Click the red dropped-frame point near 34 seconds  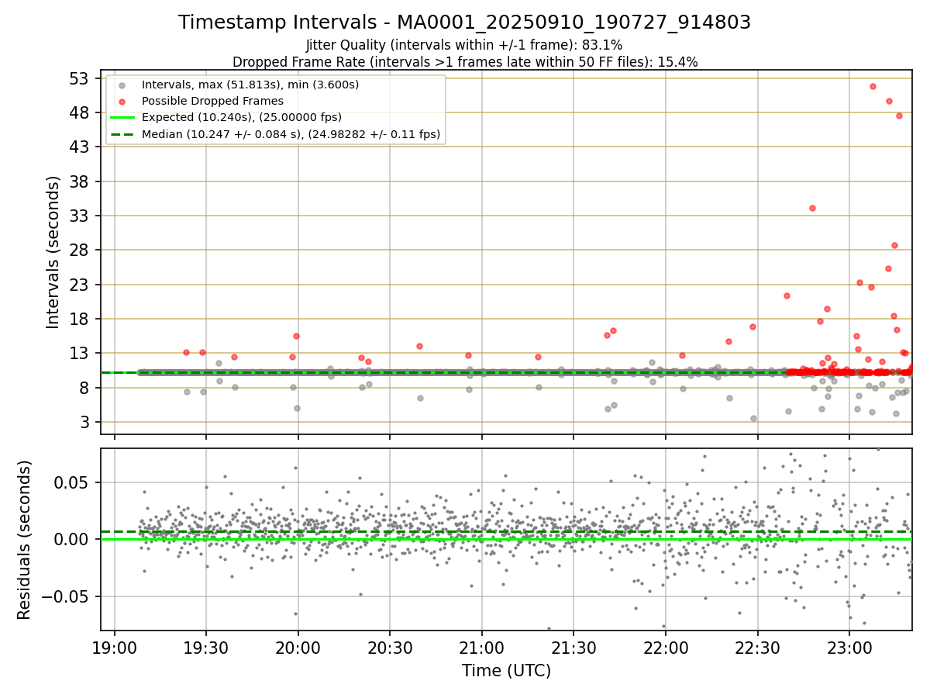812,208
